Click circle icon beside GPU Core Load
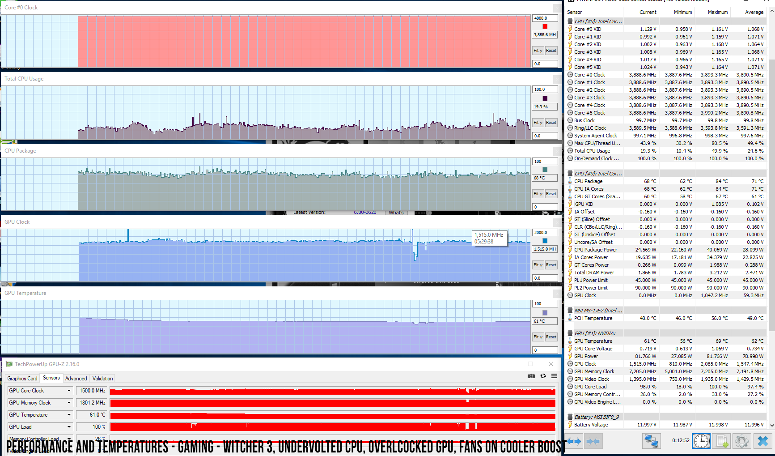775x456 pixels. click(570, 387)
